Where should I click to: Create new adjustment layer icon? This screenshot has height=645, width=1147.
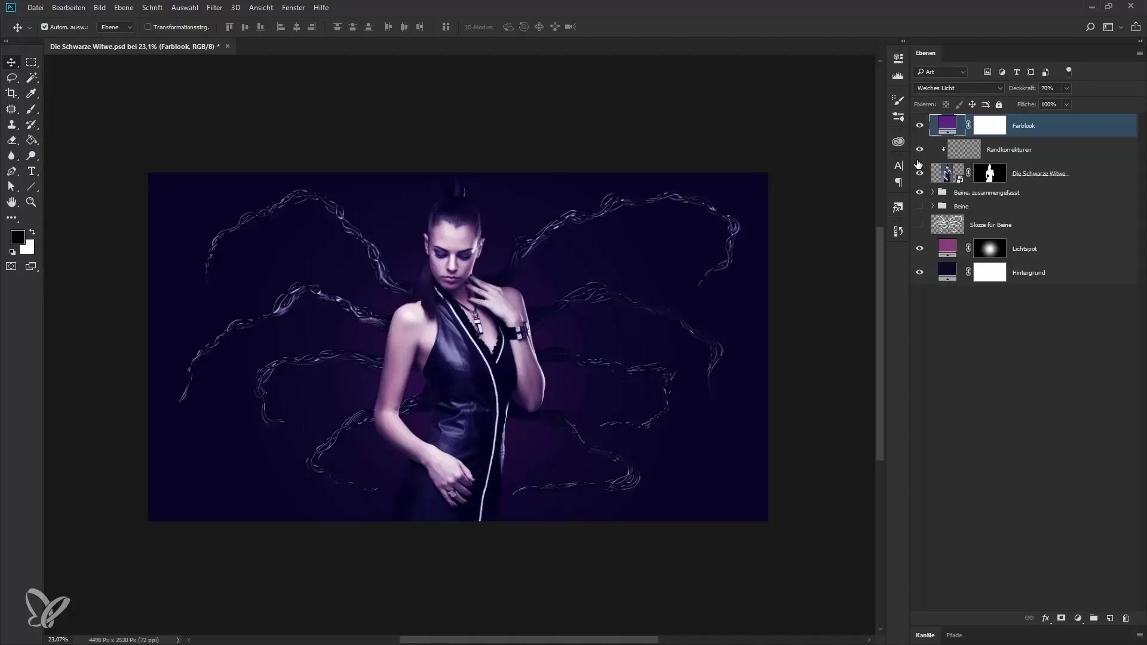(x=1078, y=618)
